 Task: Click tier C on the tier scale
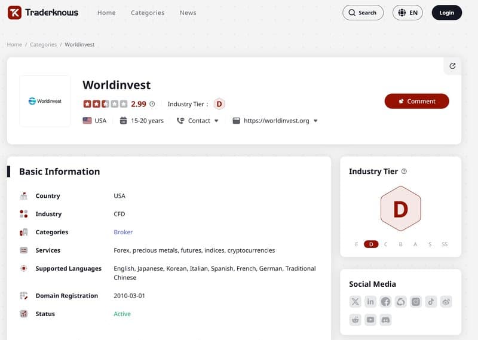pyautogui.click(x=385, y=244)
